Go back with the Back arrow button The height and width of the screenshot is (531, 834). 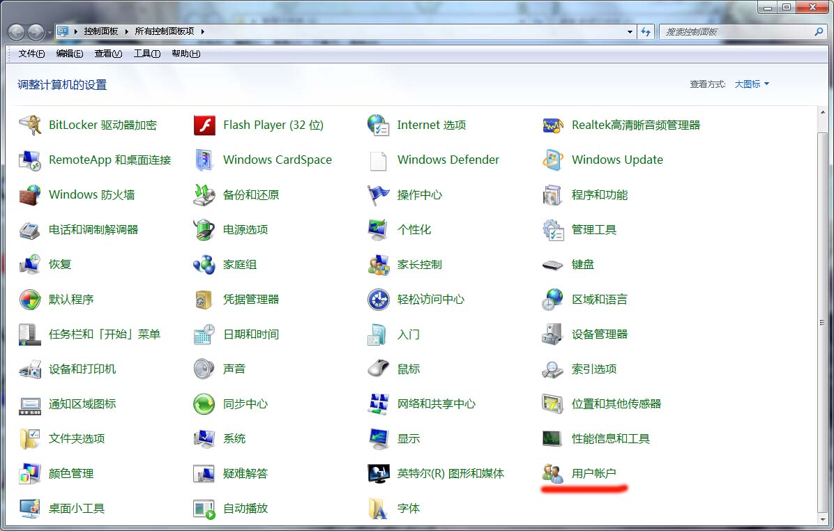click(17, 33)
